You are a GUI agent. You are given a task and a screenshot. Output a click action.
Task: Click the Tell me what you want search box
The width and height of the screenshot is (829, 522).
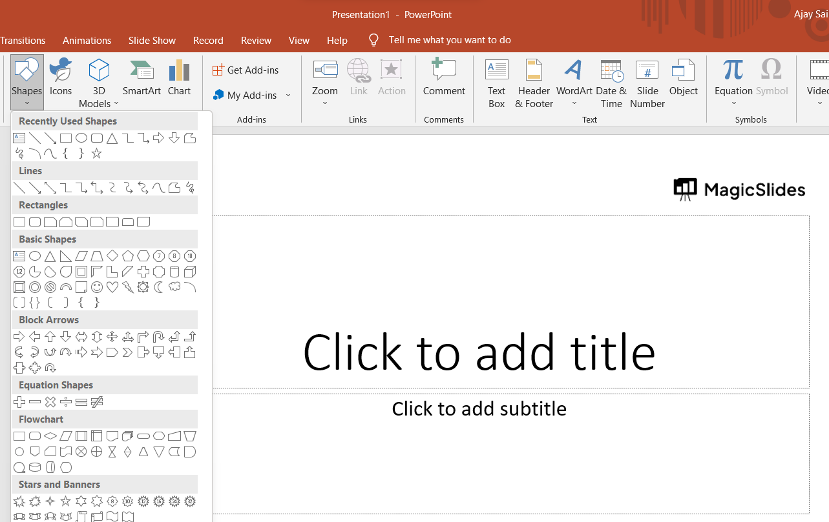[x=450, y=40]
